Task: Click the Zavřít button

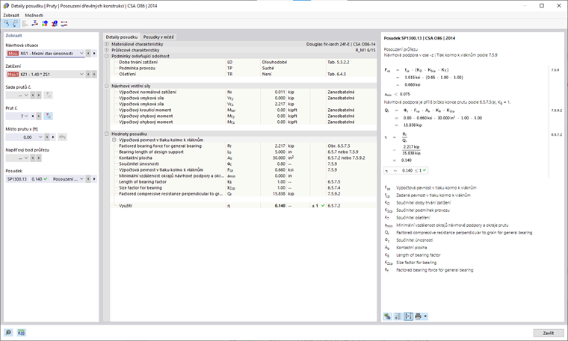Action: coord(548,333)
